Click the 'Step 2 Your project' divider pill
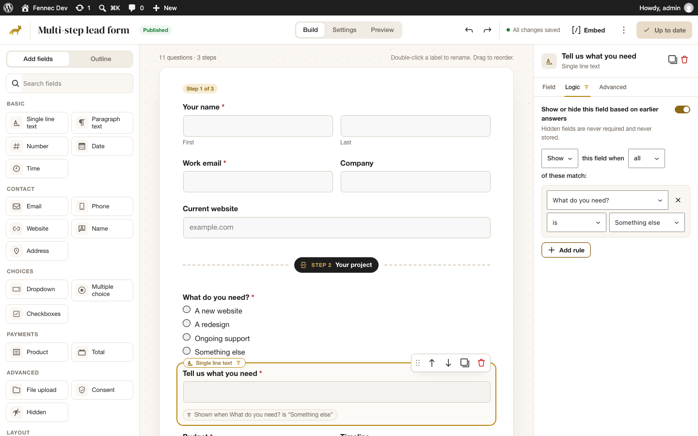The width and height of the screenshot is (698, 436). click(336, 265)
